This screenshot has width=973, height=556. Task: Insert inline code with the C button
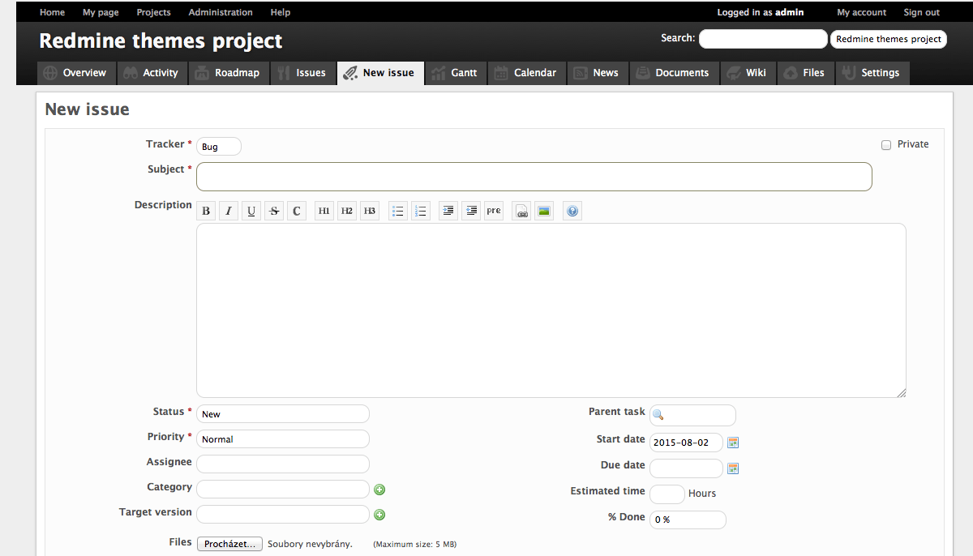pos(297,212)
